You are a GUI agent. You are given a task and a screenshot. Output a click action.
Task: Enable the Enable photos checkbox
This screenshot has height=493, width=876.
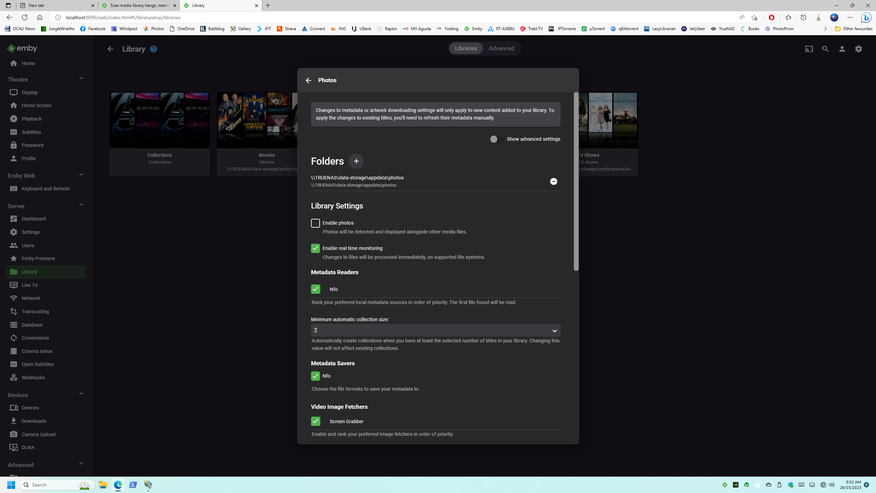point(315,223)
